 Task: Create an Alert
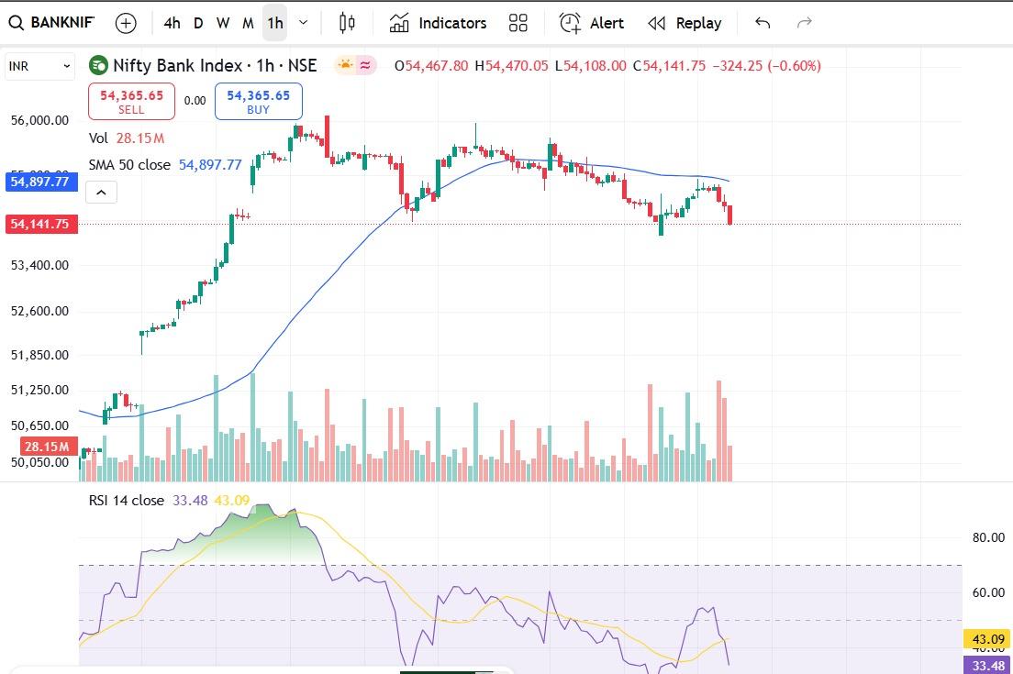tap(591, 23)
